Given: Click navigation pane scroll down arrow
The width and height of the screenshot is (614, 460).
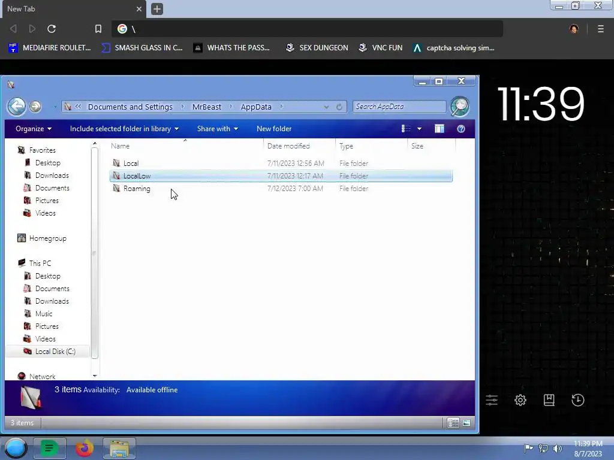Looking at the screenshot, I should pyautogui.click(x=94, y=376).
